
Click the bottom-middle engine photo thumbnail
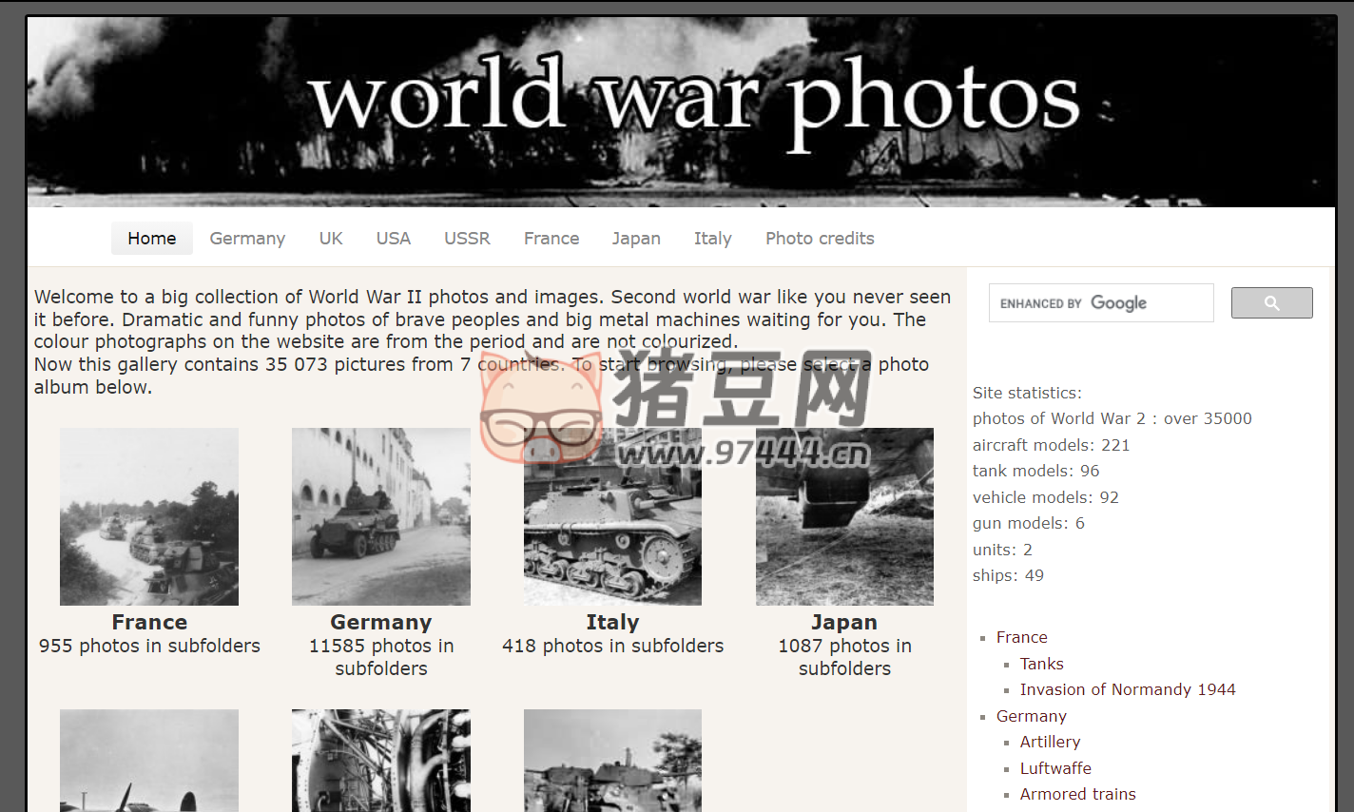380,761
